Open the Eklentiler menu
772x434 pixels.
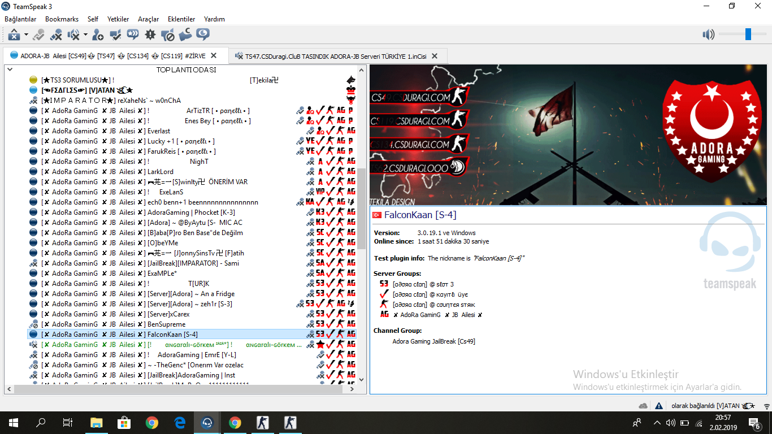pyautogui.click(x=181, y=19)
